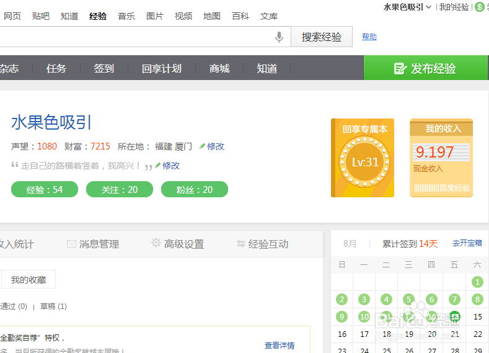Open the 回享专属本 card
Image resolution: width=489 pixels, height=353 pixels.
363,158
